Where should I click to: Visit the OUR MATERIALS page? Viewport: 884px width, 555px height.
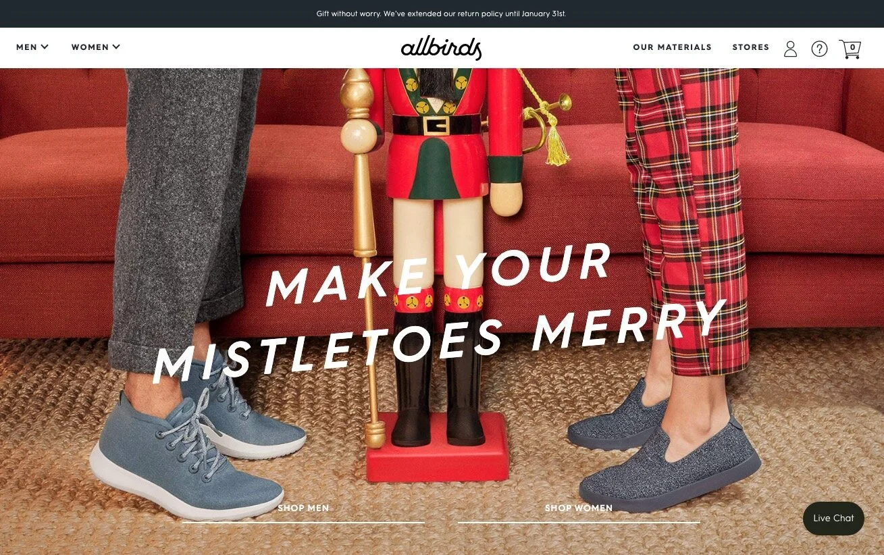pos(672,47)
